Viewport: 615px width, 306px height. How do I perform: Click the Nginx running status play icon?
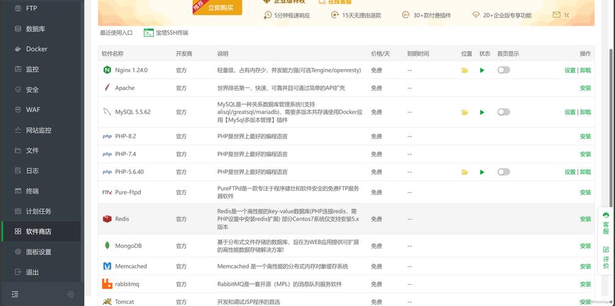[482, 70]
